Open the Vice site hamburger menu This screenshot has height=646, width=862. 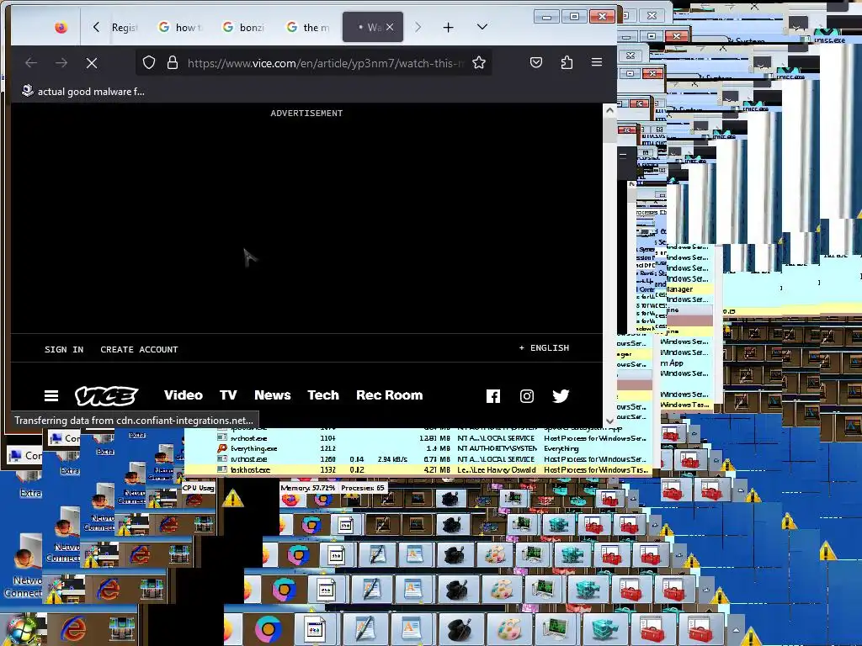[51, 395]
